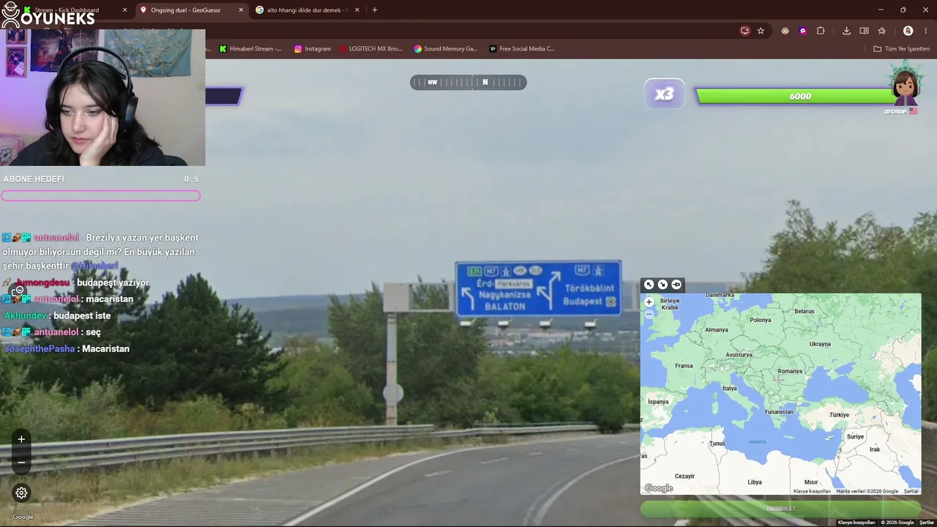Click Suriye on the guess map

click(x=855, y=436)
